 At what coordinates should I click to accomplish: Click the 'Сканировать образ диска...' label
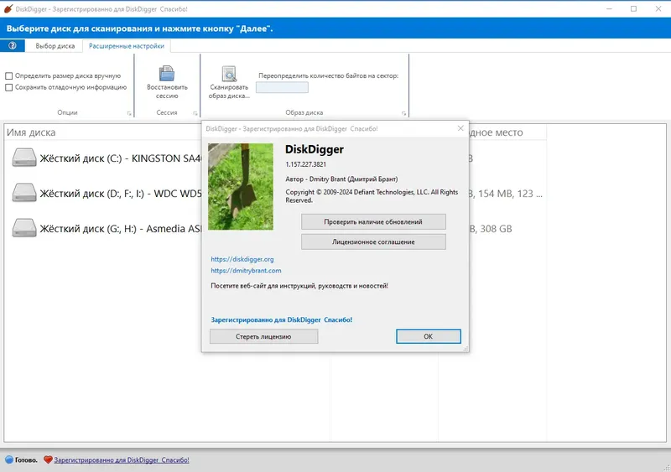(229, 91)
